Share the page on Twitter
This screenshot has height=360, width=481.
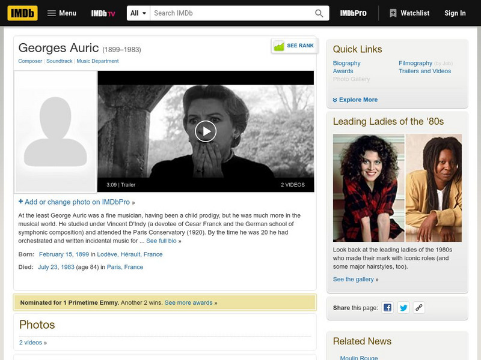pyautogui.click(x=403, y=307)
